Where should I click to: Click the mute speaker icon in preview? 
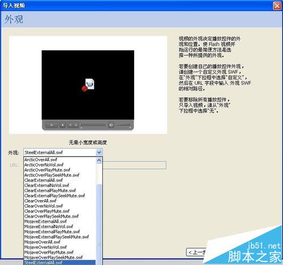(x=111, y=125)
